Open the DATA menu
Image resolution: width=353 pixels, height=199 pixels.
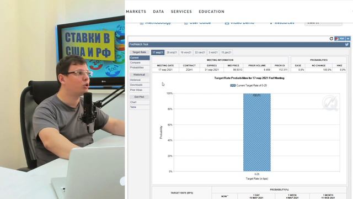[158, 12]
